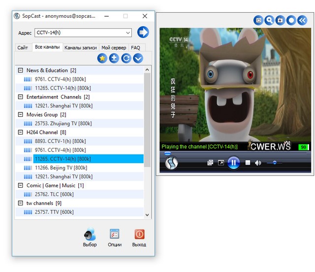Pause the video with blue pause button
Viewport: 315px width, 272px height.
point(234,163)
